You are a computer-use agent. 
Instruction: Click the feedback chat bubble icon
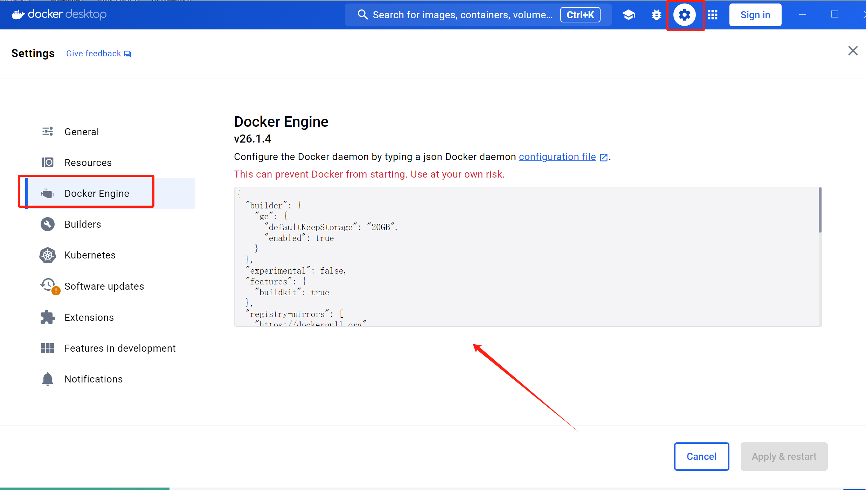pyautogui.click(x=128, y=54)
